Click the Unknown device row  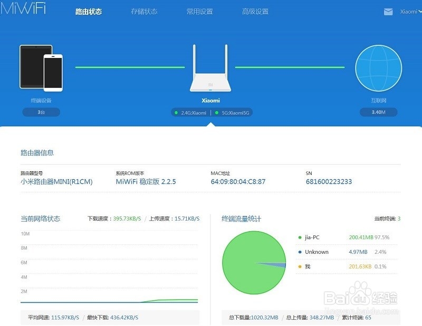347,252
